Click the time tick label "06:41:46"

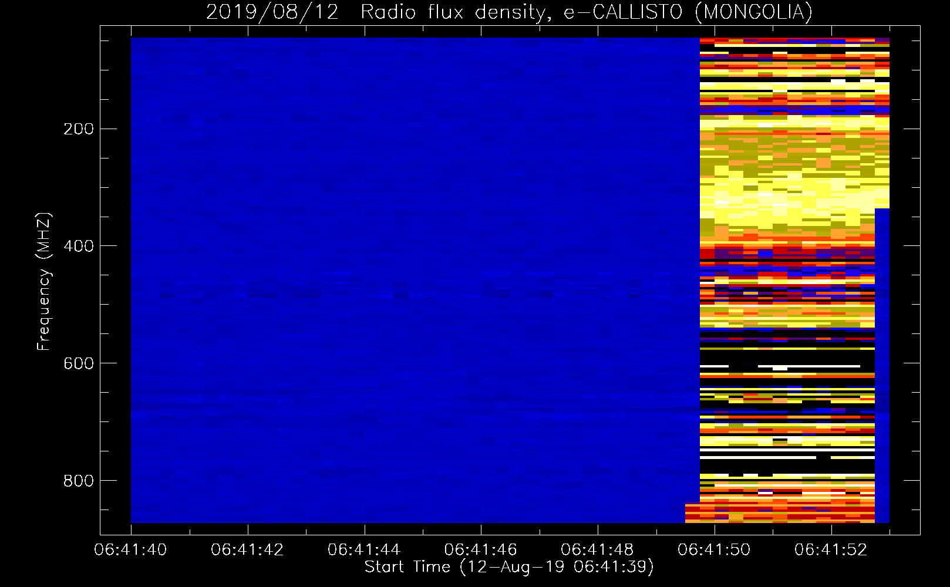coord(481,550)
